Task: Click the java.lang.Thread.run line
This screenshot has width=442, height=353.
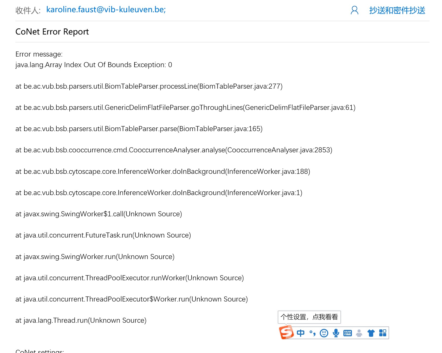Action: [81, 320]
